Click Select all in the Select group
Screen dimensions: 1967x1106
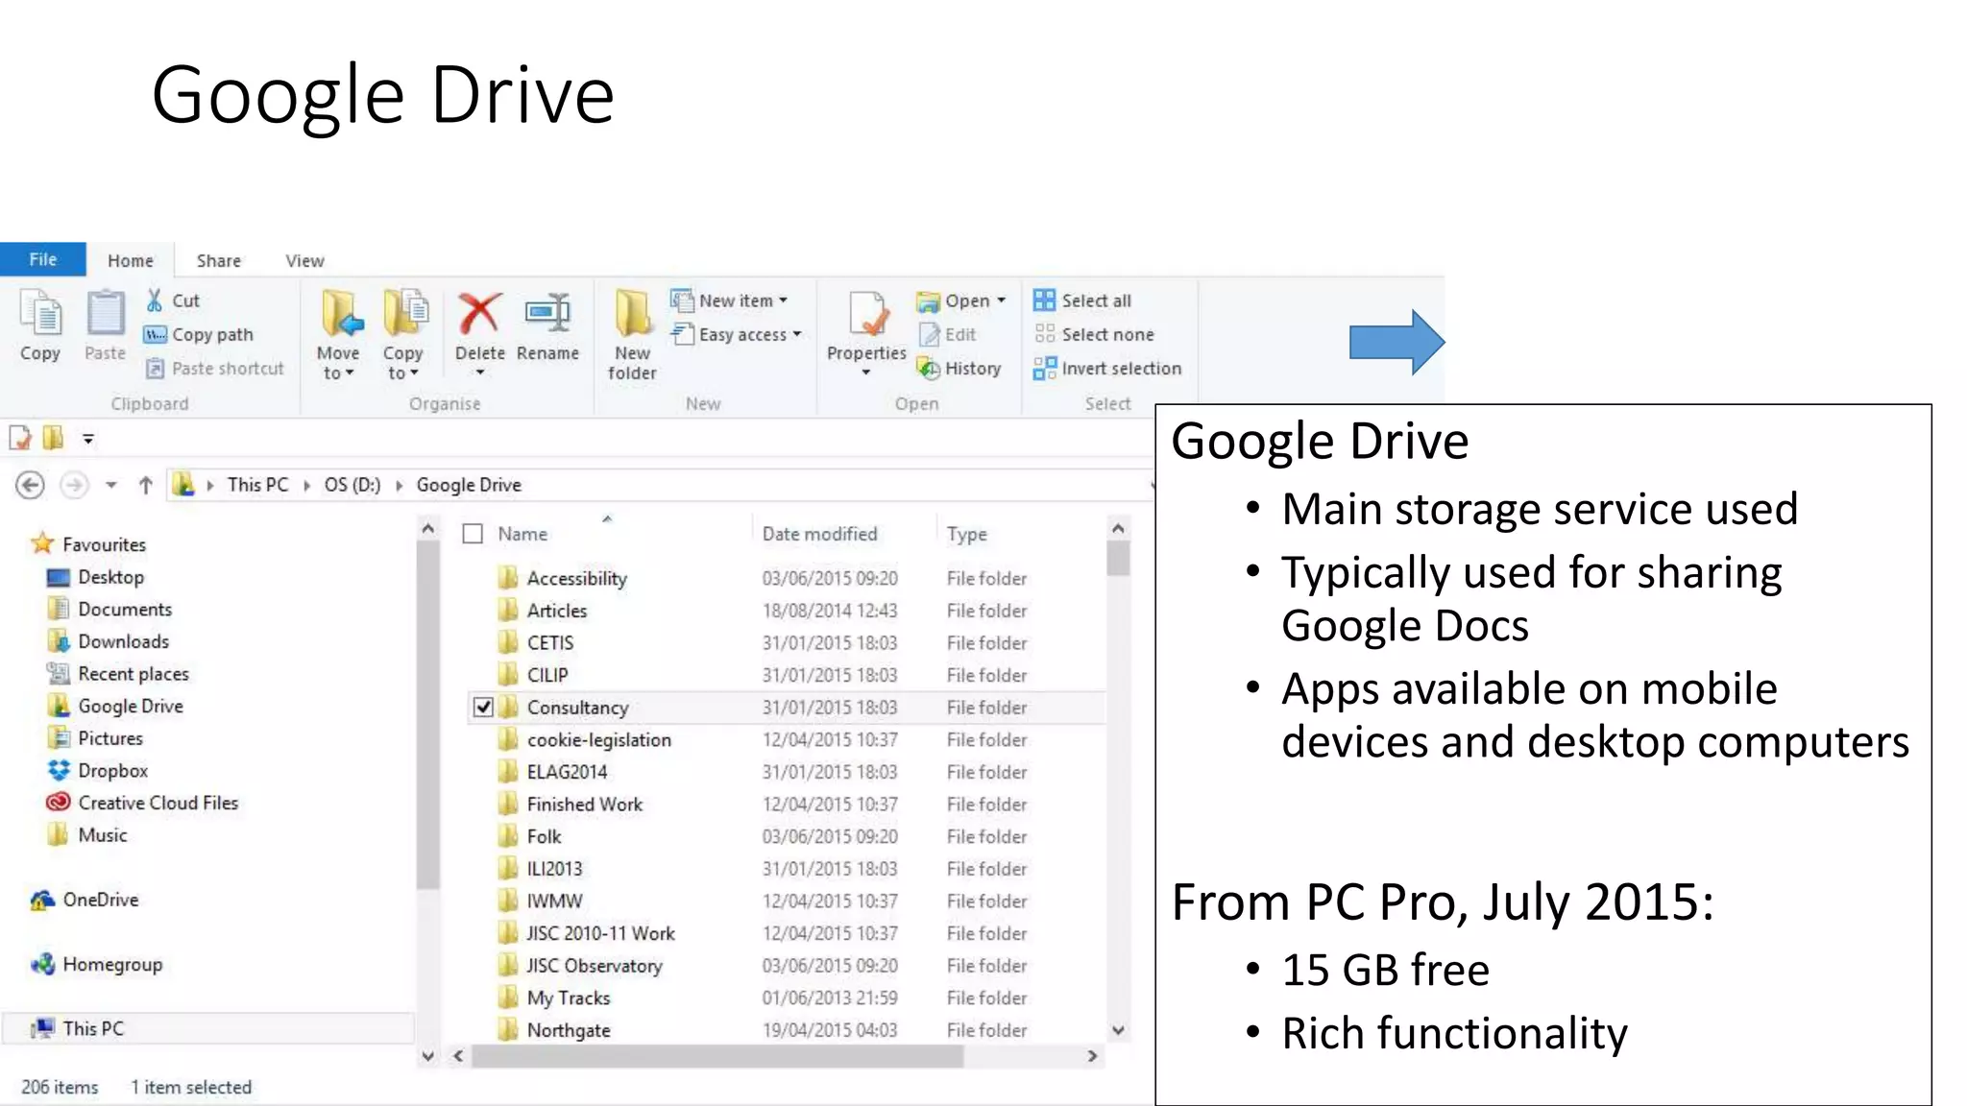coord(1082,301)
